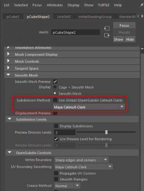Collapse the Subdivision Levels section

click(x=72, y=119)
